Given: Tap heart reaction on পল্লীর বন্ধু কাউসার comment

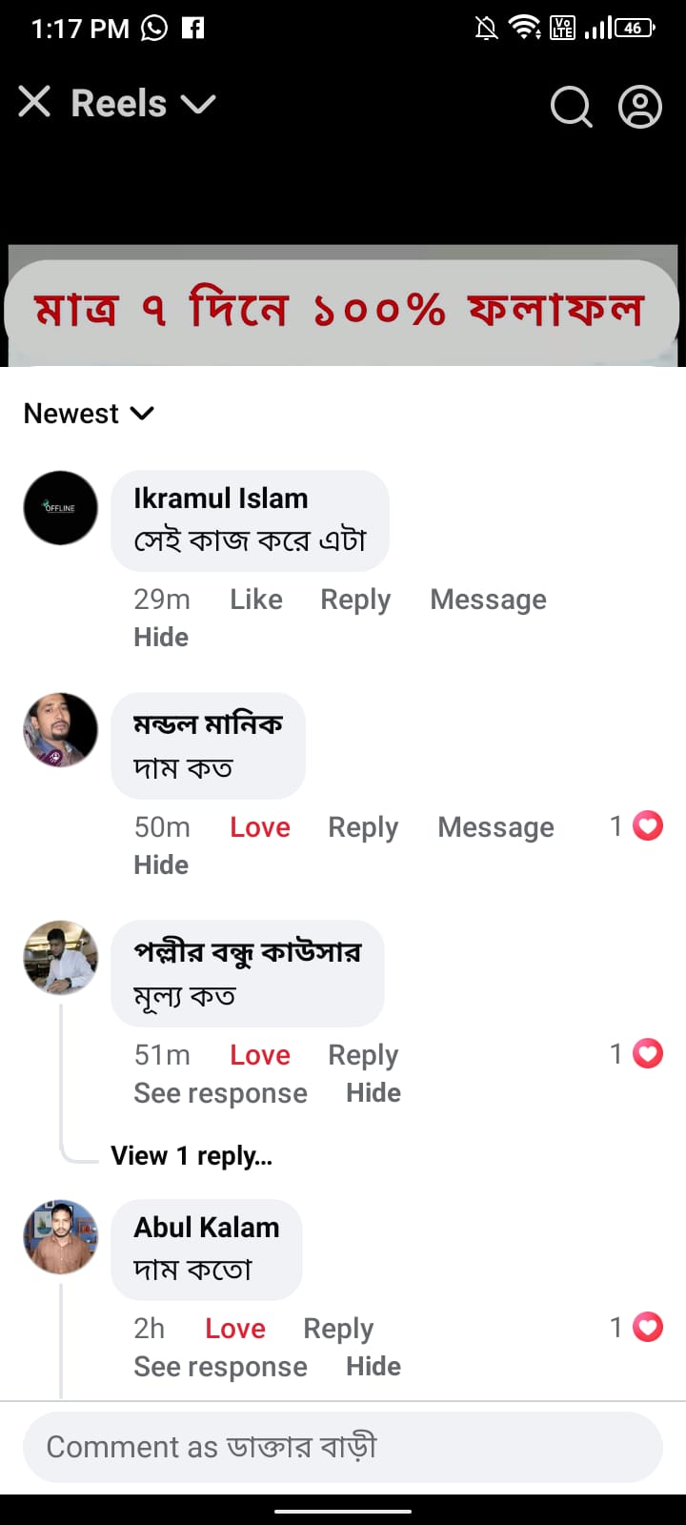Looking at the screenshot, I should [x=648, y=1053].
